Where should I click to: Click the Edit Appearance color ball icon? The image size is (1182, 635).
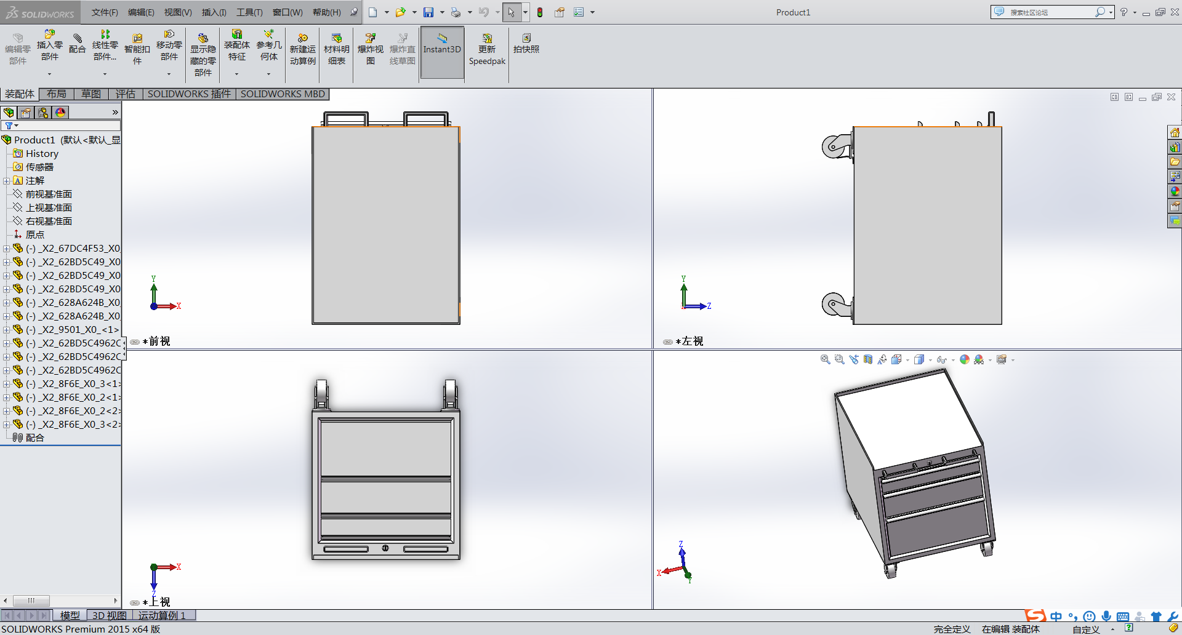965,359
